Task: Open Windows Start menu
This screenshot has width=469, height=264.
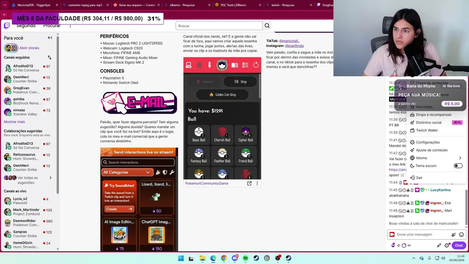Action: (181, 258)
